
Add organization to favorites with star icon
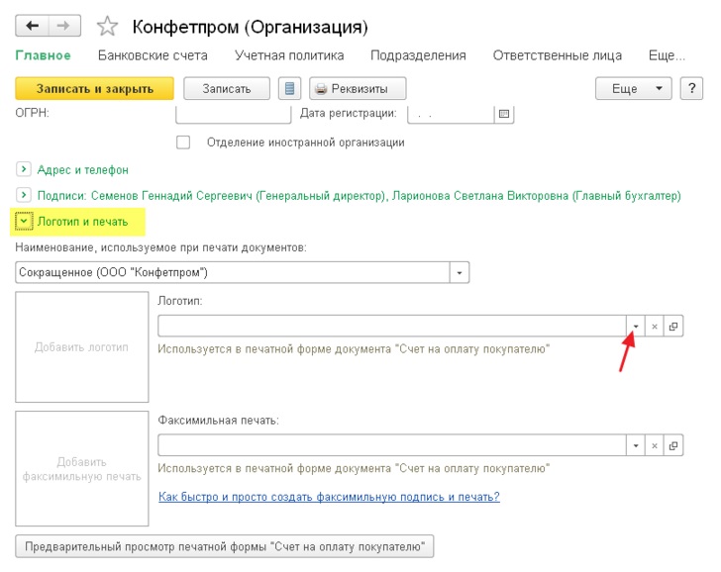(107, 26)
